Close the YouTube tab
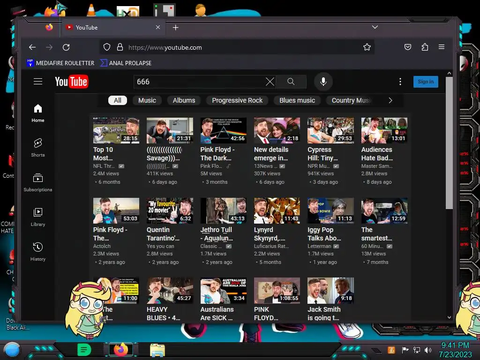 tap(158, 27)
